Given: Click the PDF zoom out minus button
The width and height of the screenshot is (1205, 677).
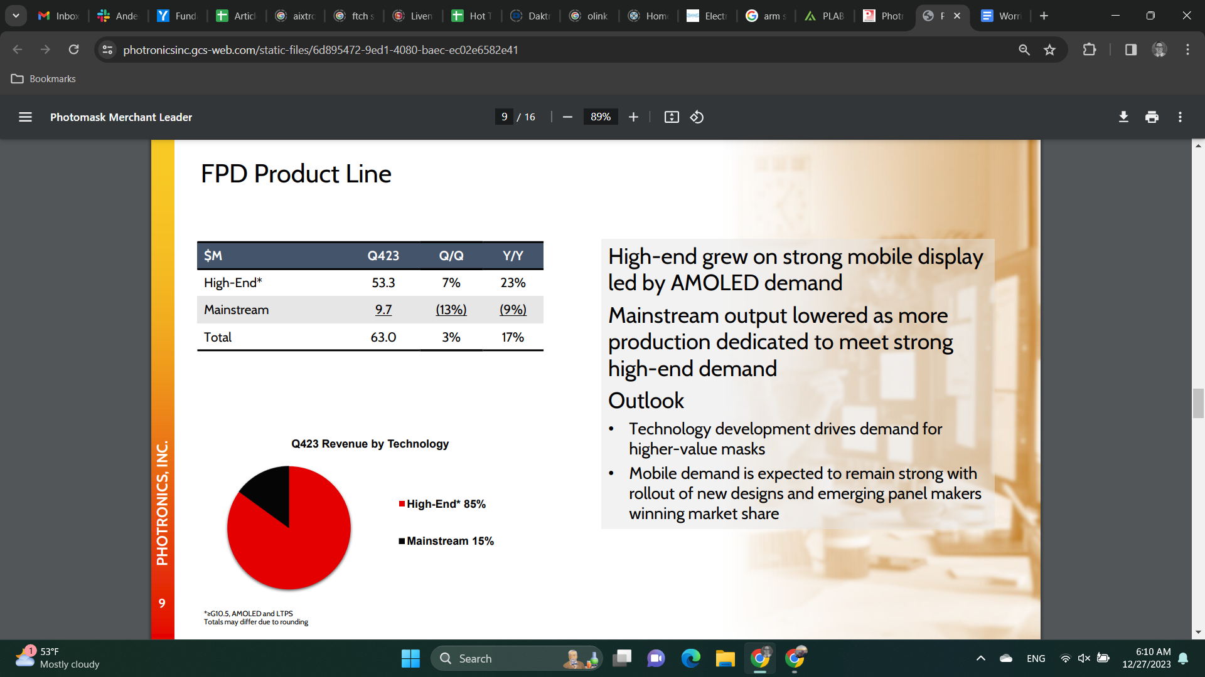Looking at the screenshot, I should point(567,117).
